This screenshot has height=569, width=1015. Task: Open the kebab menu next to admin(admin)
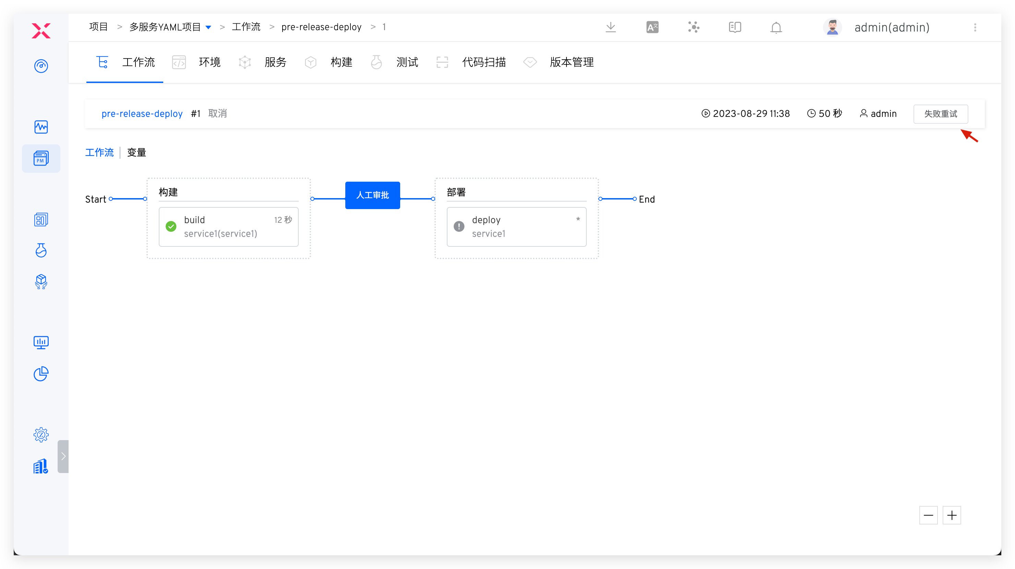[x=976, y=27]
